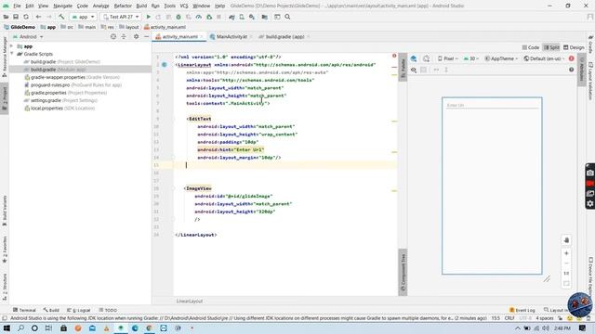595x334 pixels.
Task: Switch to Code view mode
Action: click(531, 47)
